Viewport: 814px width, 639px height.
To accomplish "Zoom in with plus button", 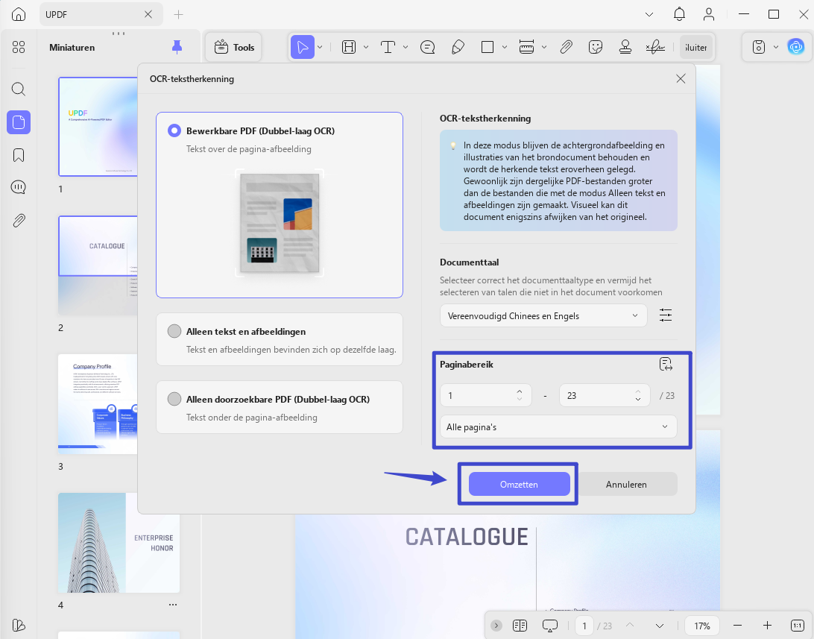I will point(767,626).
